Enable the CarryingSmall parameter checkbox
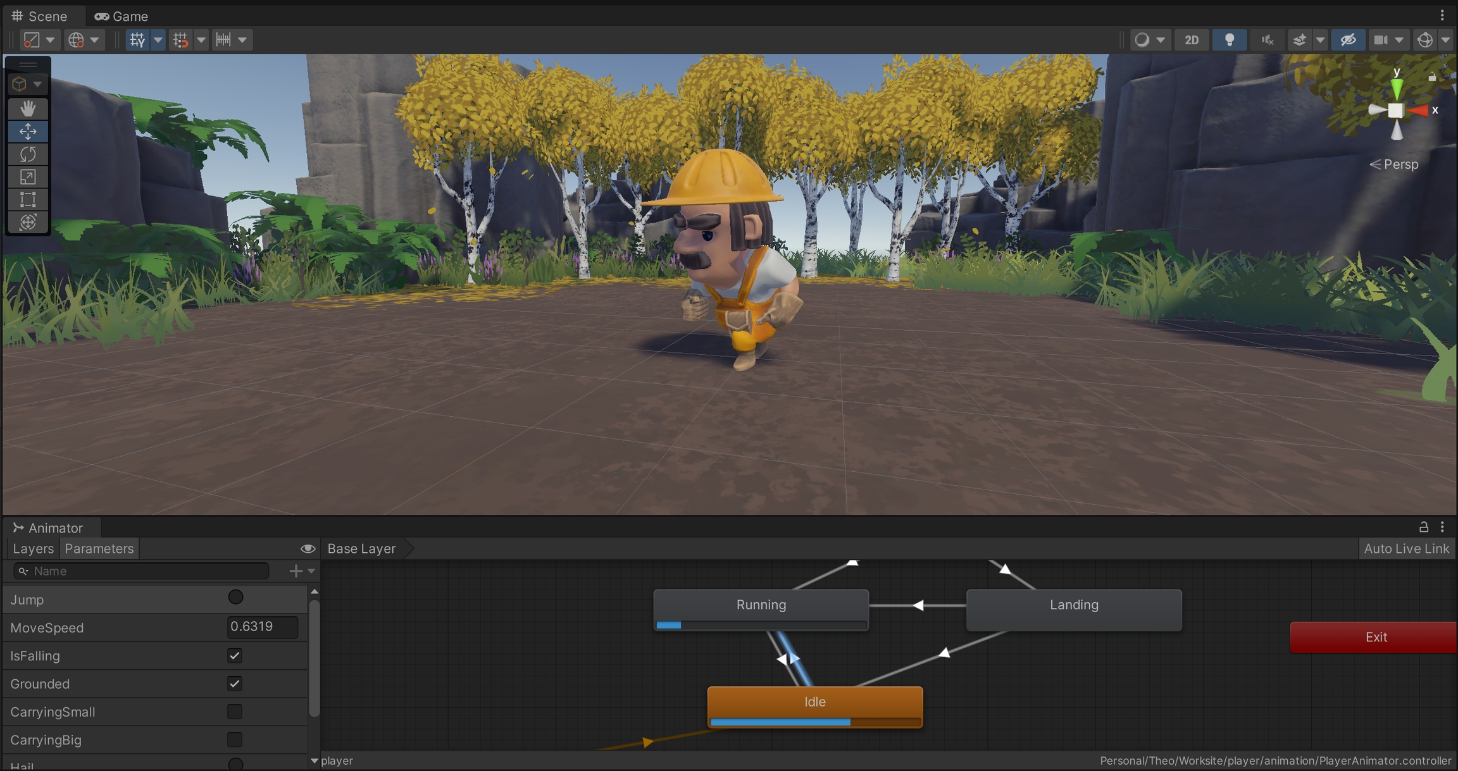The image size is (1458, 771). click(235, 712)
